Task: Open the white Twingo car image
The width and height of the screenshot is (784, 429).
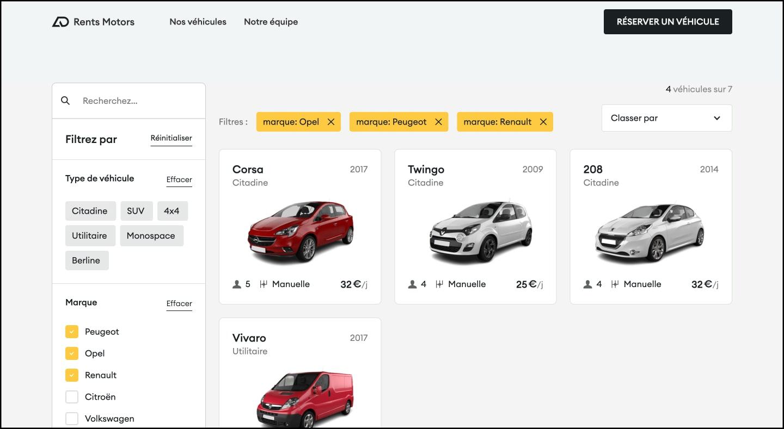Action: pyautogui.click(x=481, y=231)
